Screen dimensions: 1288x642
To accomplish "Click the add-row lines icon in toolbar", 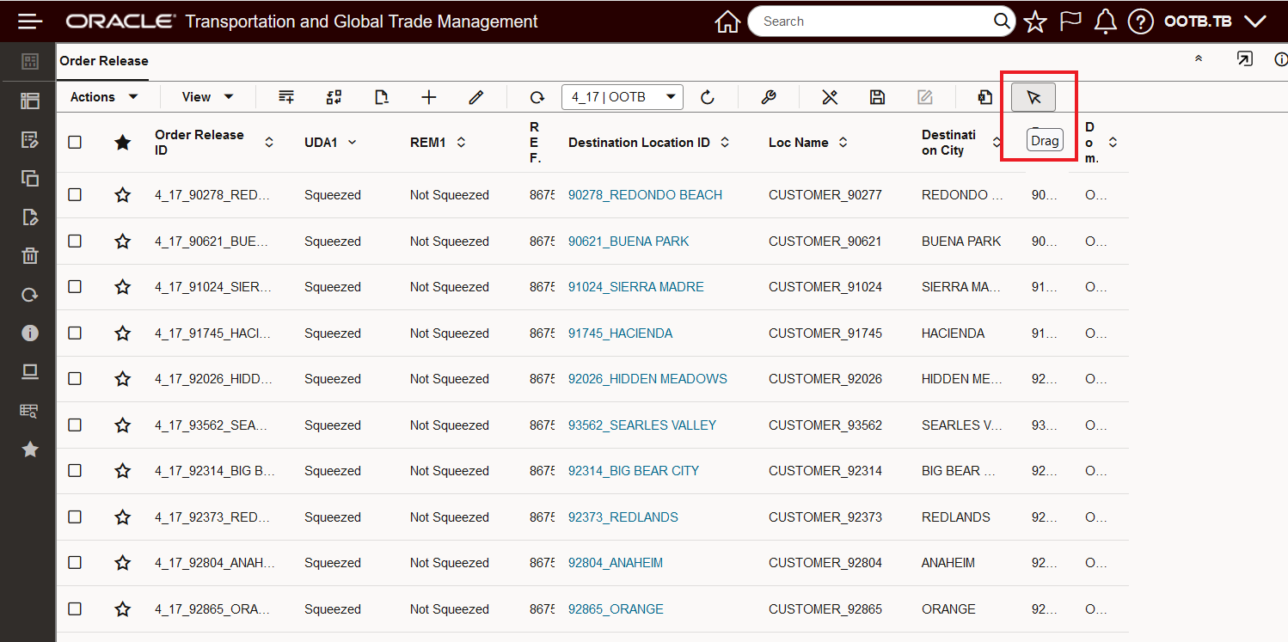I will click(286, 97).
